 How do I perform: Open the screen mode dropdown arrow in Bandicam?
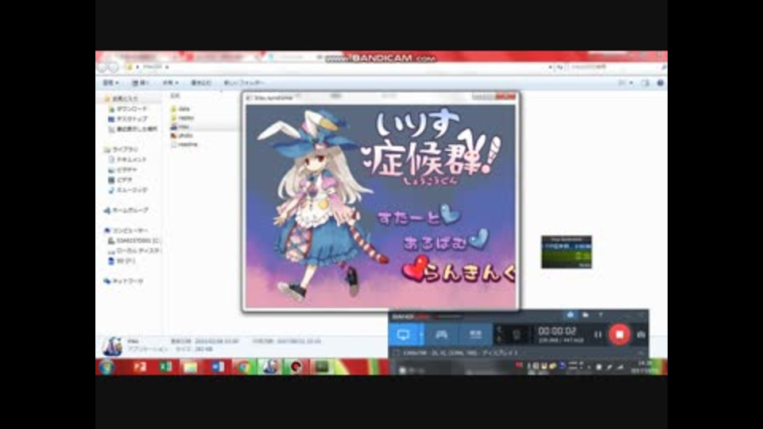[421, 334]
